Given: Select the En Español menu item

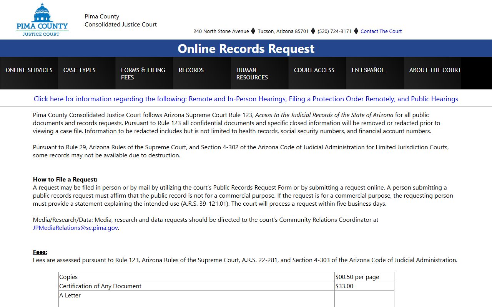Looking at the screenshot, I should pos(375,73).
